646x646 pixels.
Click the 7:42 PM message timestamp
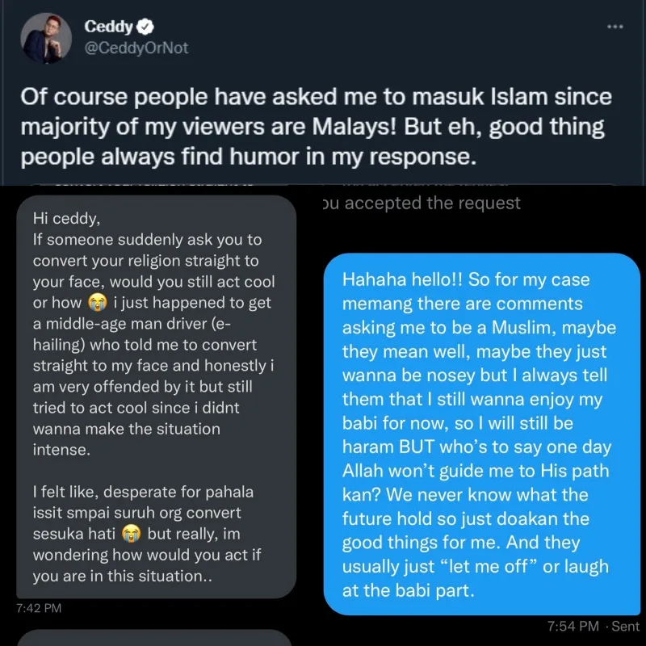pos(39,607)
